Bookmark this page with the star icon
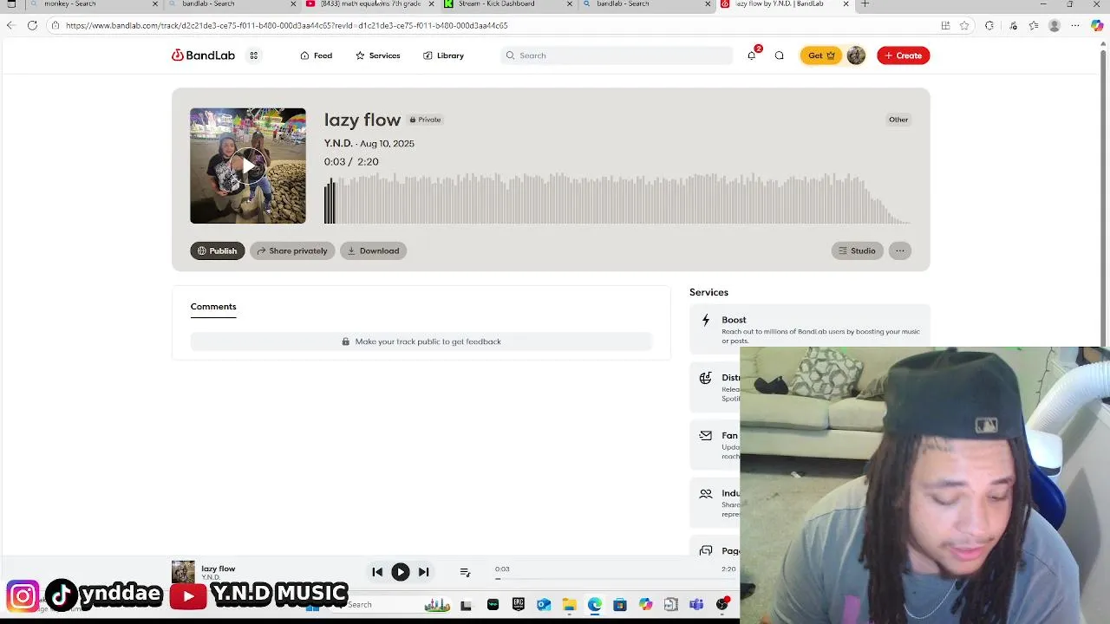 click(x=964, y=25)
